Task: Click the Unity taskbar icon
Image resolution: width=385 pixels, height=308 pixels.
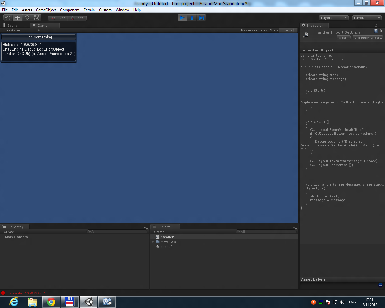Action: click(88, 302)
